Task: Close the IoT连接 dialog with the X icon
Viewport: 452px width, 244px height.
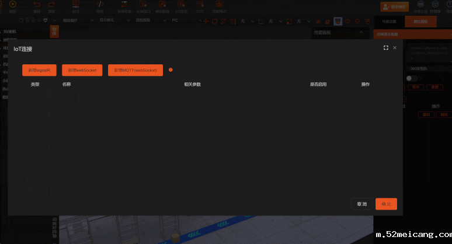Action: coord(395,48)
